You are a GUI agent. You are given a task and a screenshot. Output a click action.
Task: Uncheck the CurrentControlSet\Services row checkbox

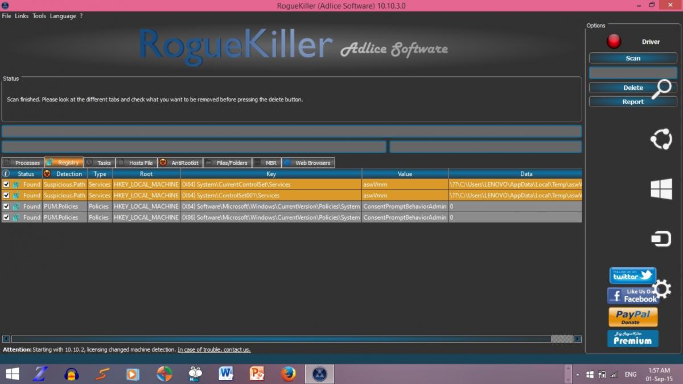[x=6, y=184]
